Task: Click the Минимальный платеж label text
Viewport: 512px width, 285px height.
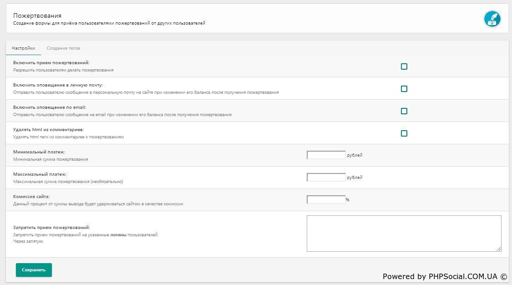Action: coord(40,152)
